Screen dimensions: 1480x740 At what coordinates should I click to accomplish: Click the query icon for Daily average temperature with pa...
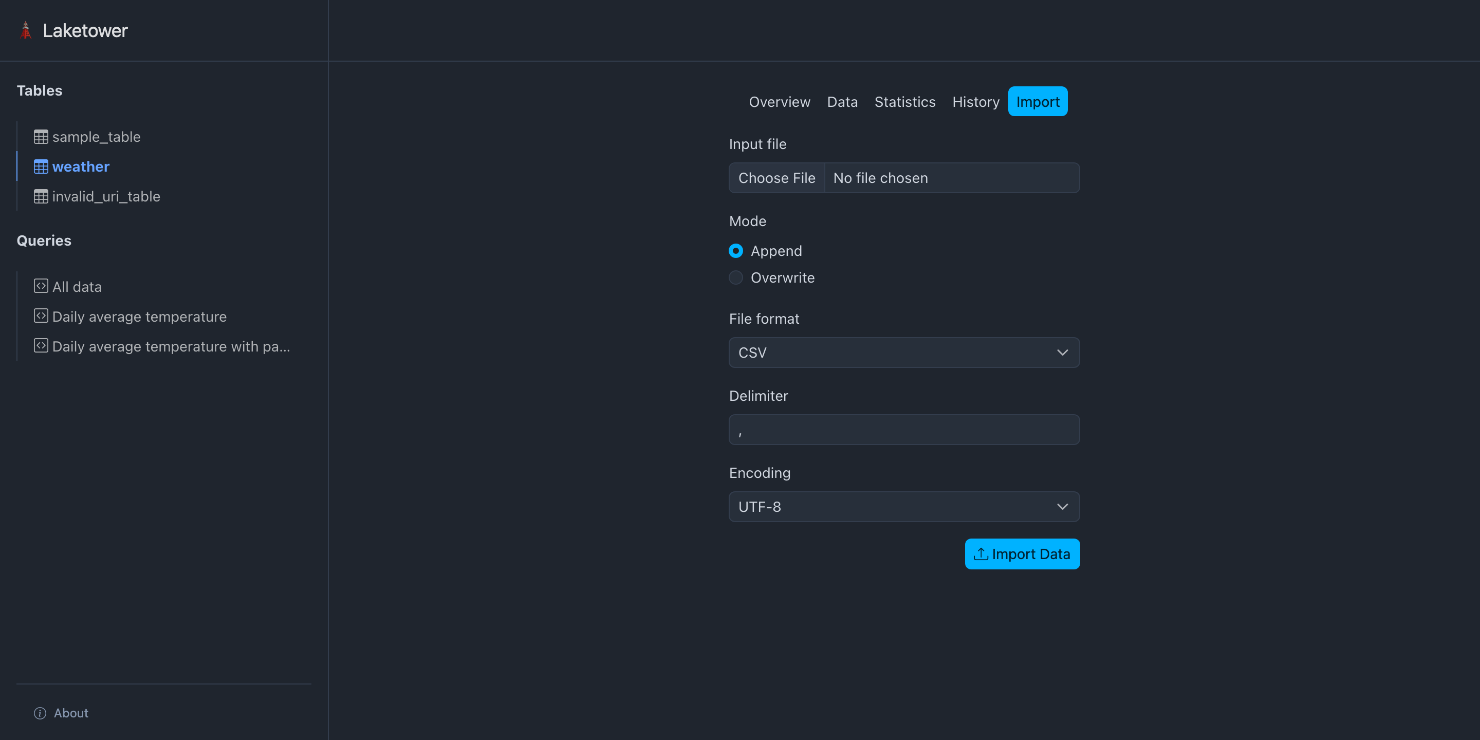(41, 345)
